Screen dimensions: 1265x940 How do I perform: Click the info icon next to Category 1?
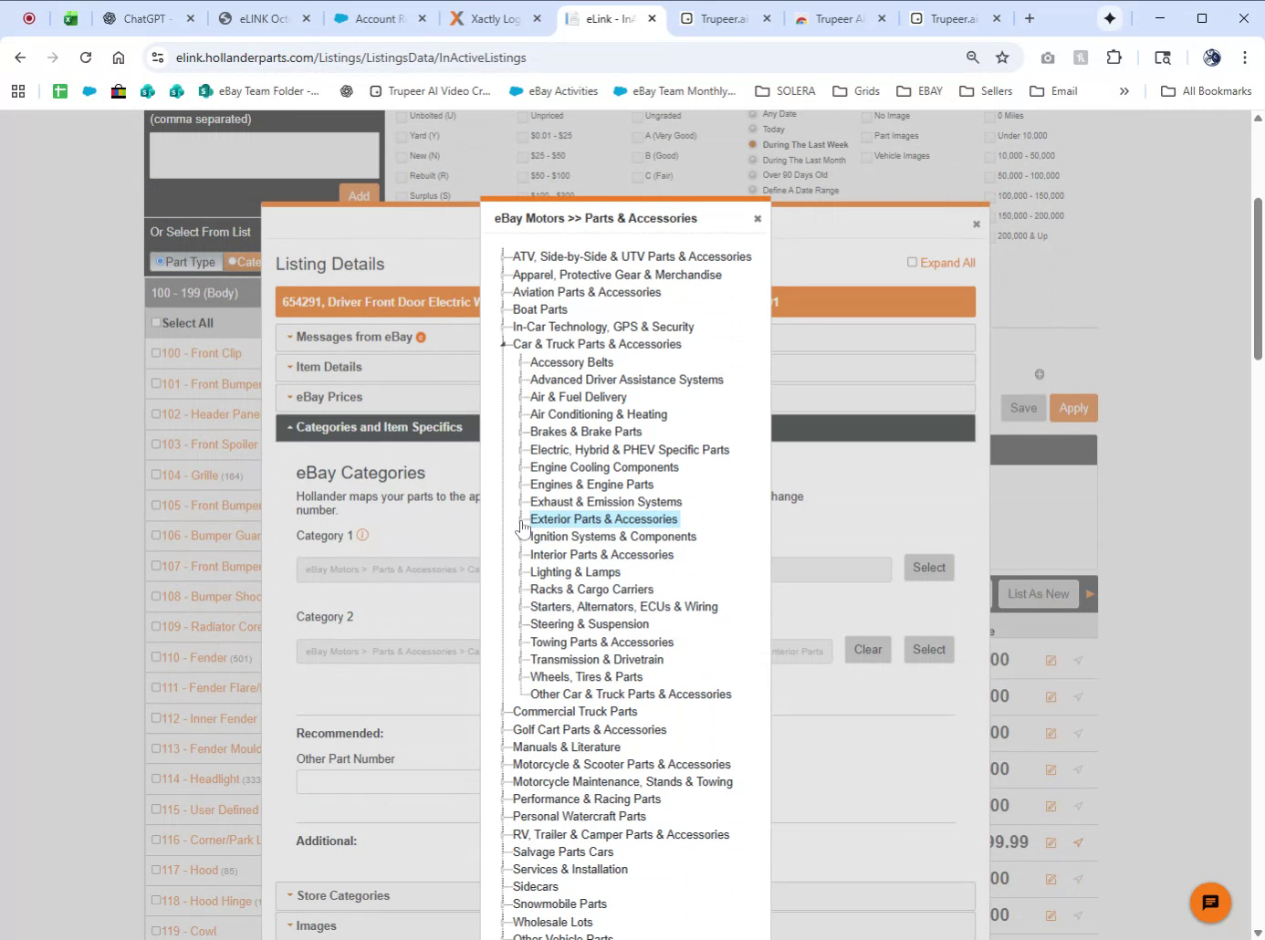pos(362,535)
